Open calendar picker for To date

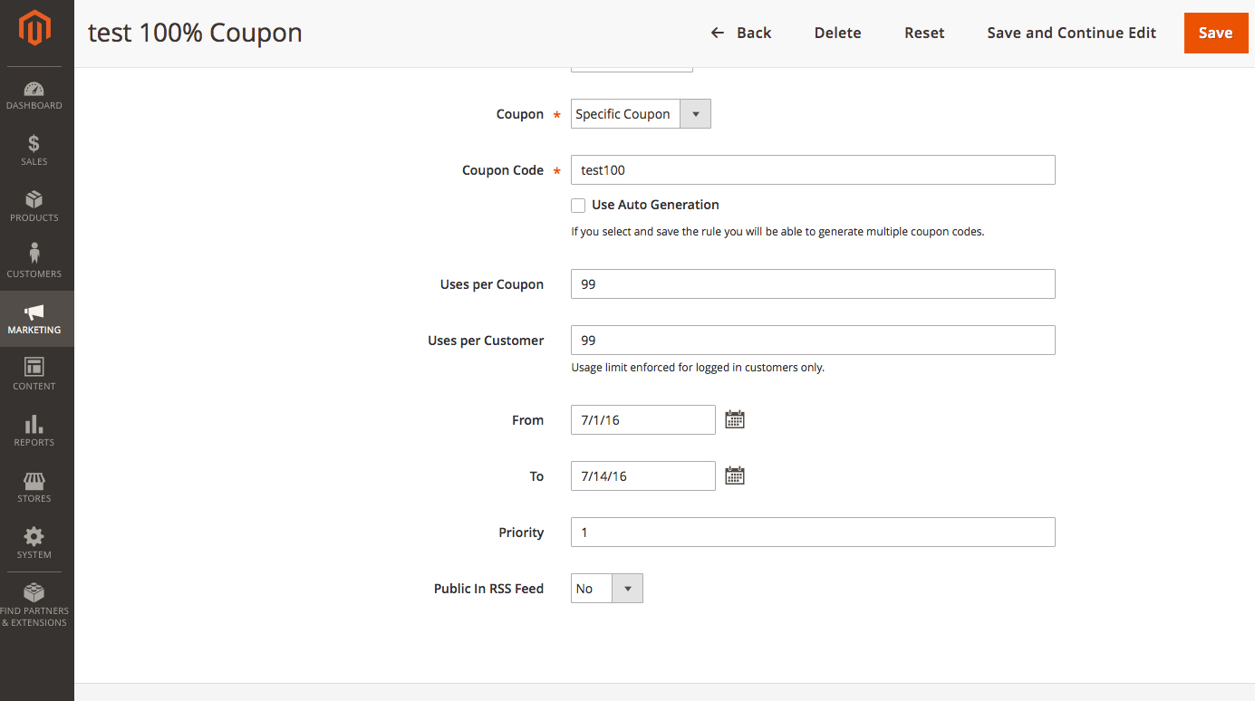coord(735,475)
